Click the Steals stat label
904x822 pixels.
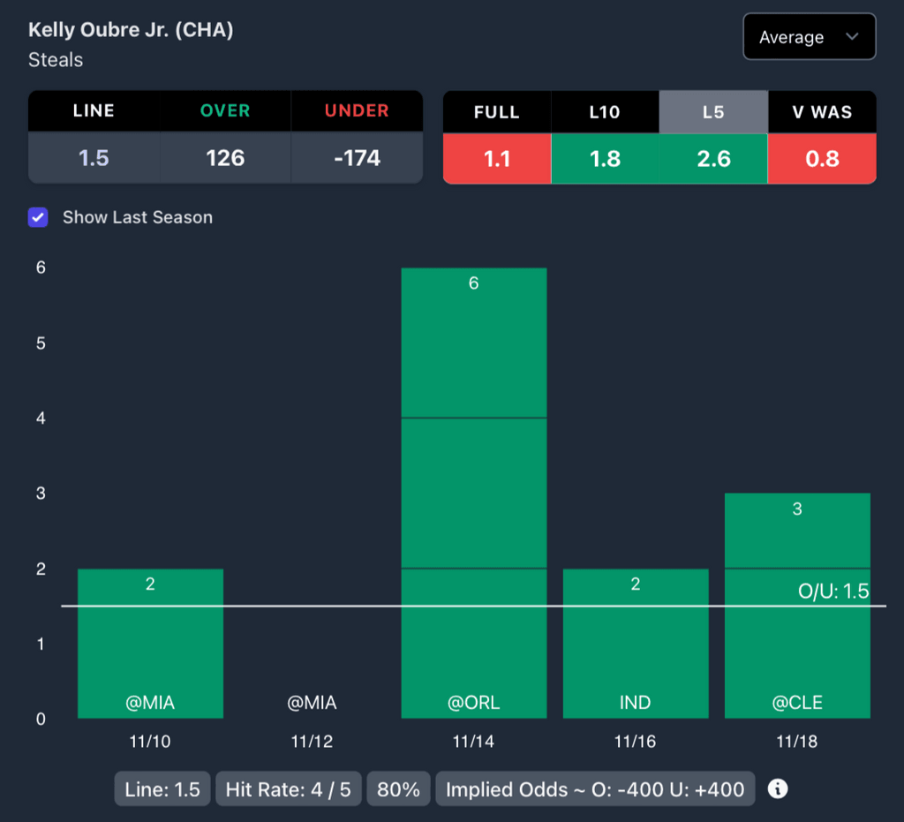56,60
